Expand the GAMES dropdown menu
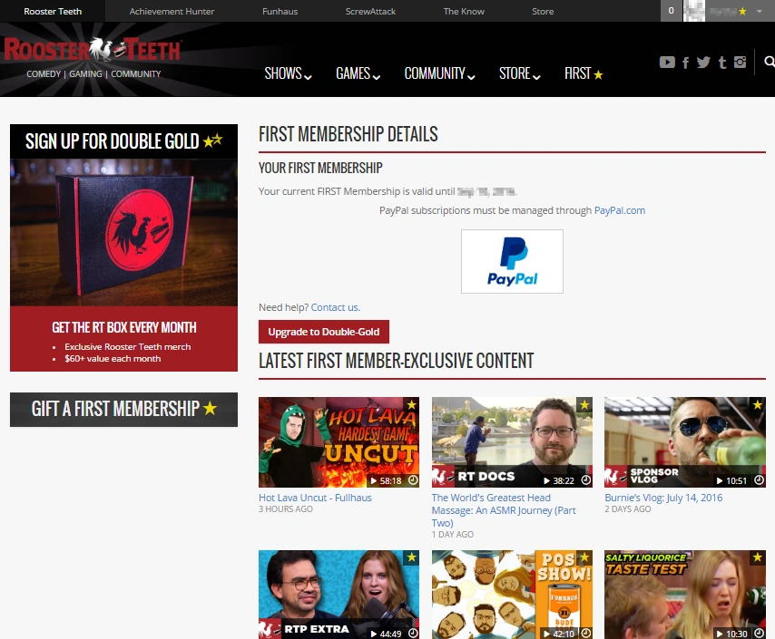The height and width of the screenshot is (639, 775). pos(358,73)
